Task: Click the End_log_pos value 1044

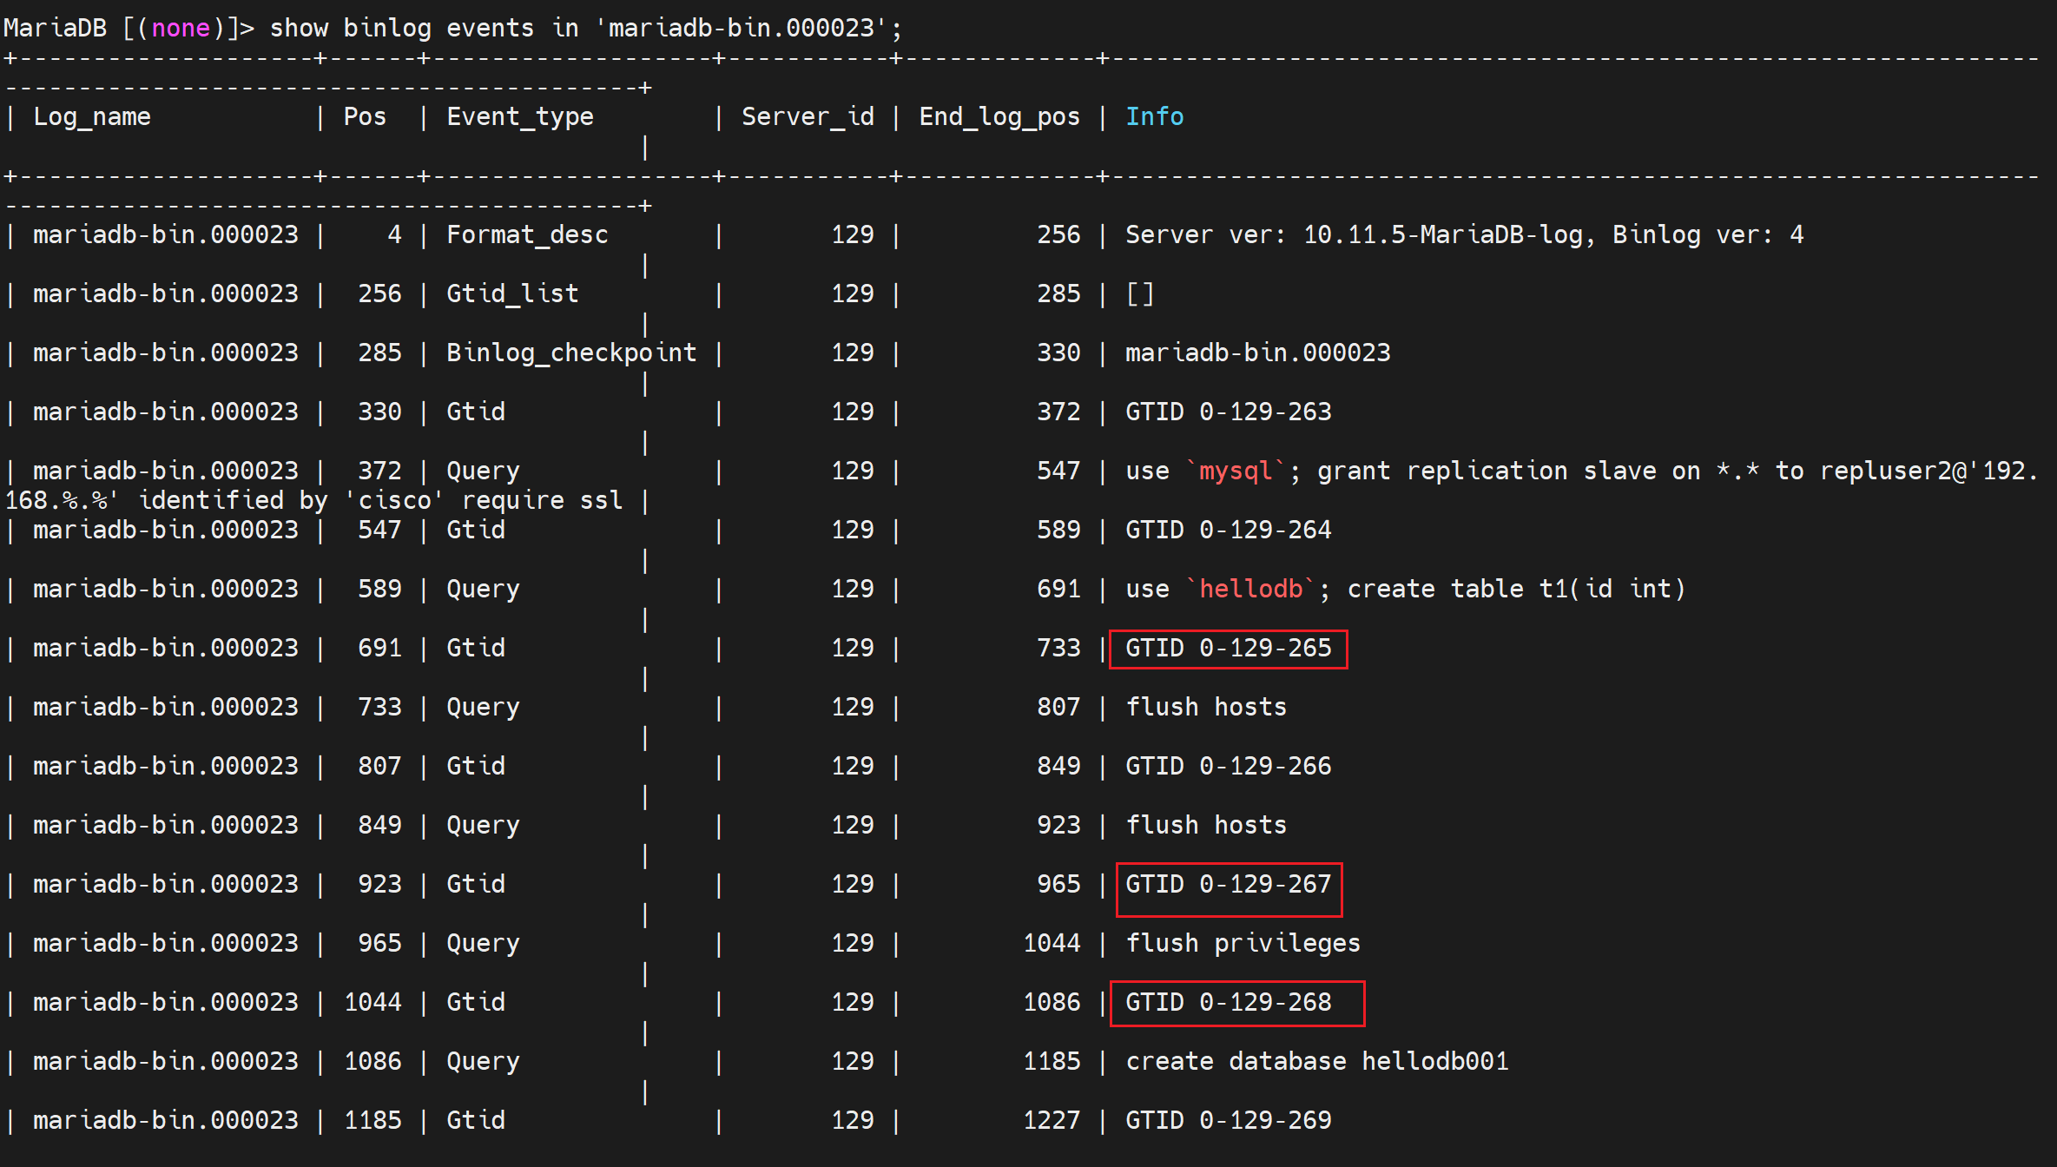Action: 1052,944
